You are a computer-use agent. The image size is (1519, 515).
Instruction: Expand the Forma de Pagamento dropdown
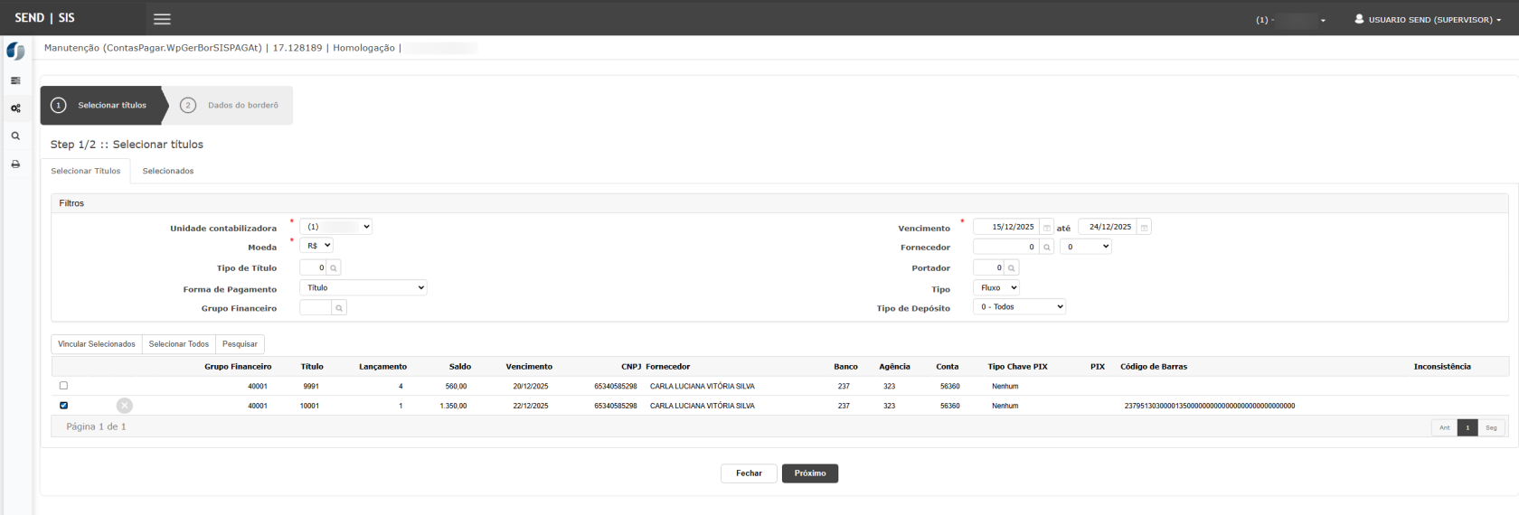tap(363, 288)
